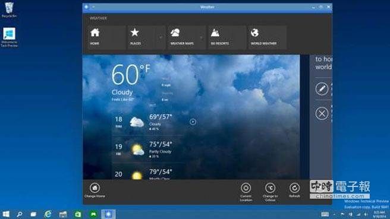Expand the Weather Maps dropdown arrow

[201, 37]
